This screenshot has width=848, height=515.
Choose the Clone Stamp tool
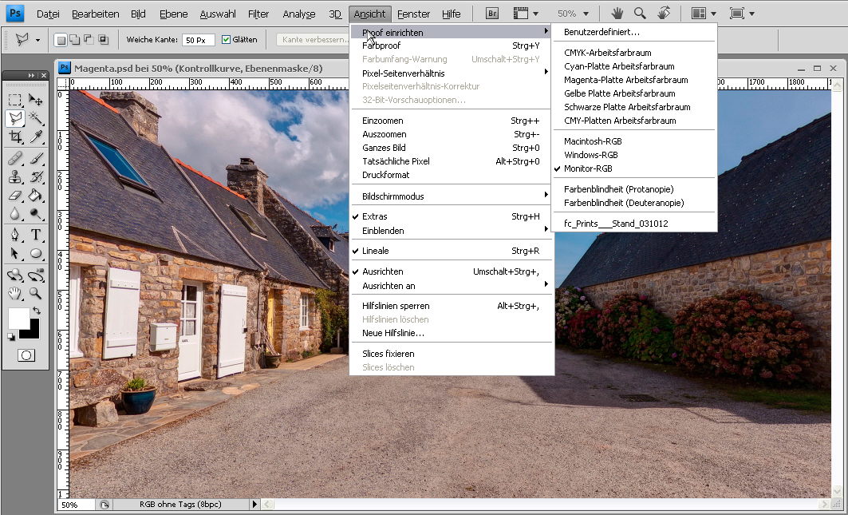[x=15, y=176]
